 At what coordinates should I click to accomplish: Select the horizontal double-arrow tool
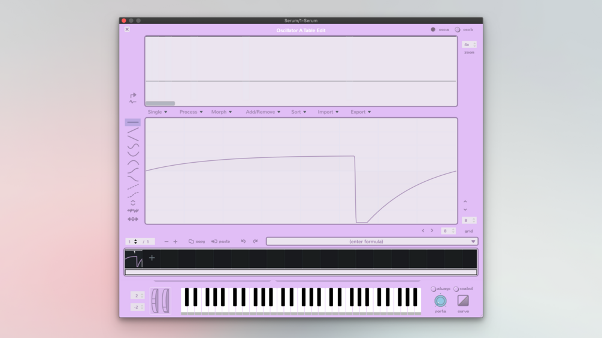pos(133,219)
